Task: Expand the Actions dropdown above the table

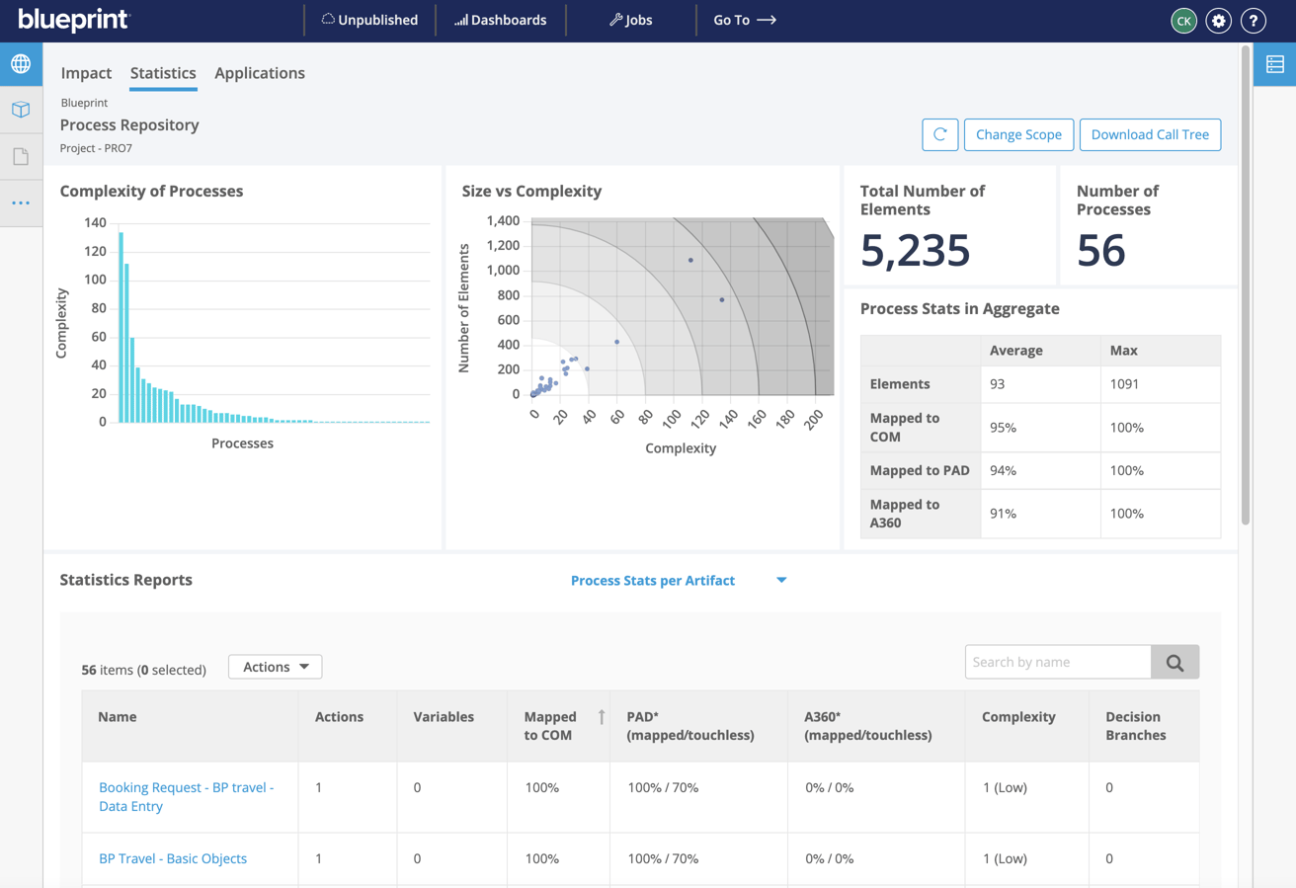Action: [x=275, y=666]
